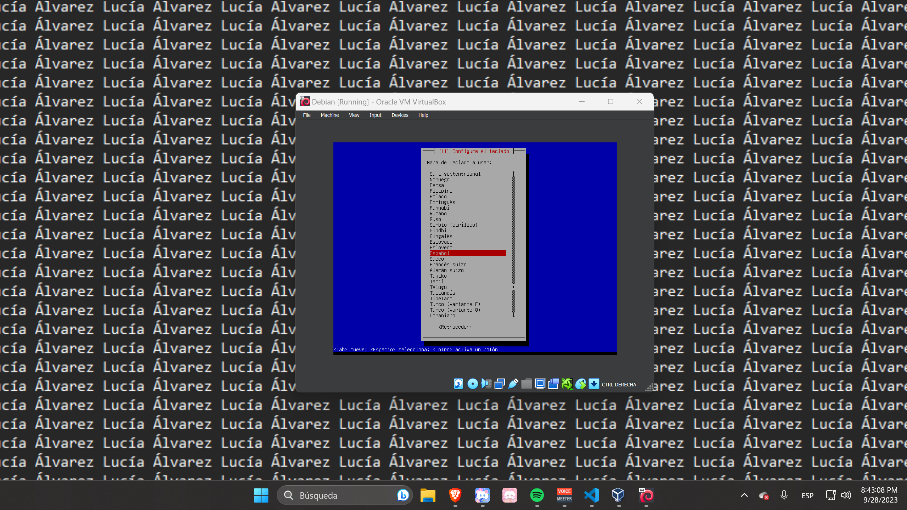The width and height of the screenshot is (907, 510).
Task: Click the mouse integration status icon
Action: point(580,384)
